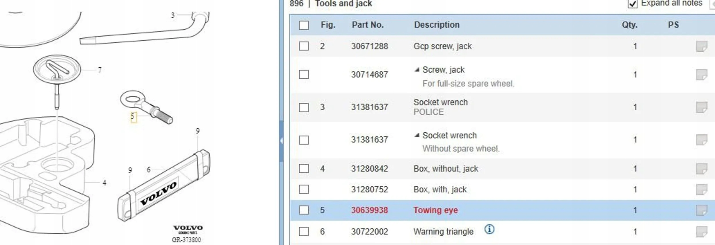Image resolution: width=715 pixels, height=245 pixels.
Task: Collapse the Without spare wheel note triangle
Action: pyautogui.click(x=417, y=135)
